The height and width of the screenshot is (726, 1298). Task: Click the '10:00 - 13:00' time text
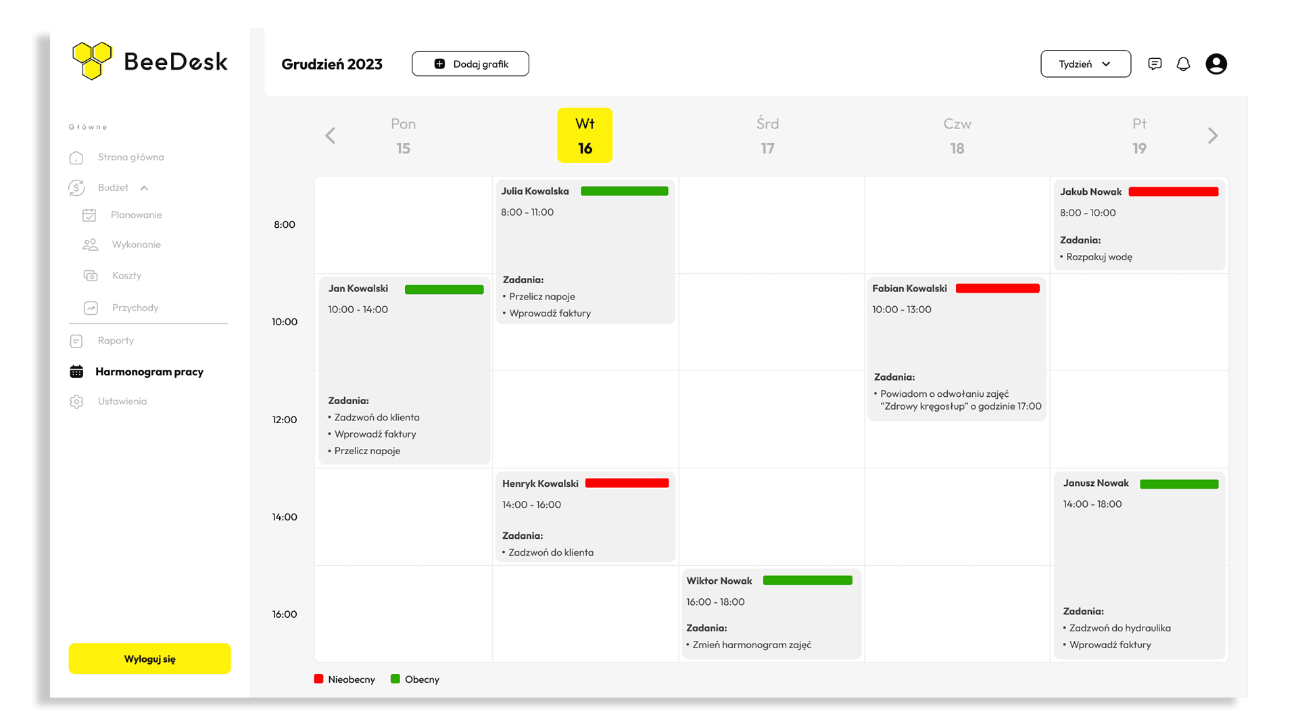(x=901, y=310)
